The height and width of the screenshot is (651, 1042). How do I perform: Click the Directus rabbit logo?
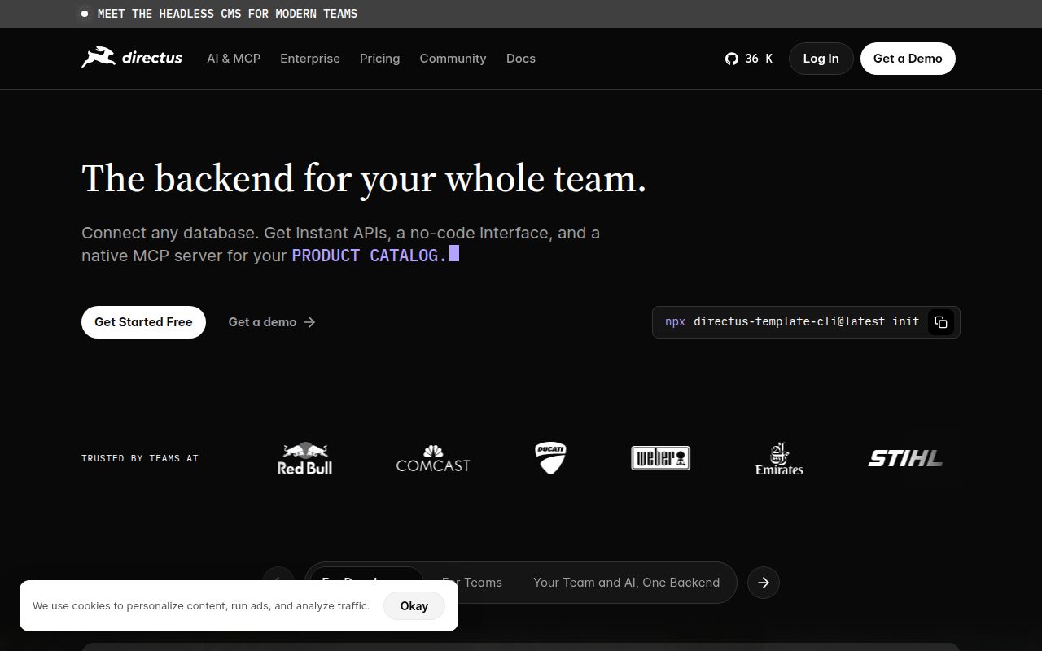[132, 58]
